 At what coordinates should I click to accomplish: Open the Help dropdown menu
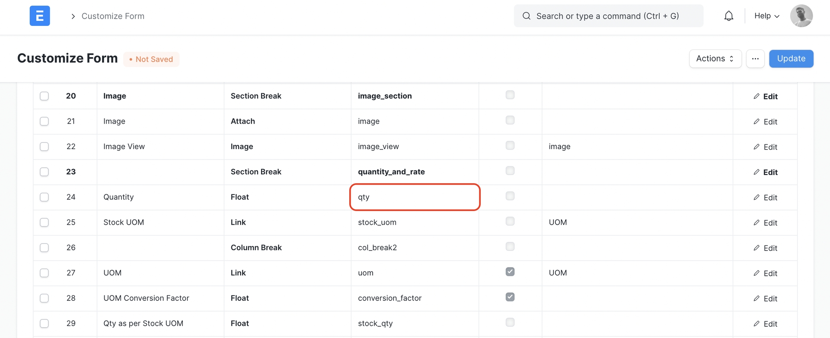[x=766, y=16]
